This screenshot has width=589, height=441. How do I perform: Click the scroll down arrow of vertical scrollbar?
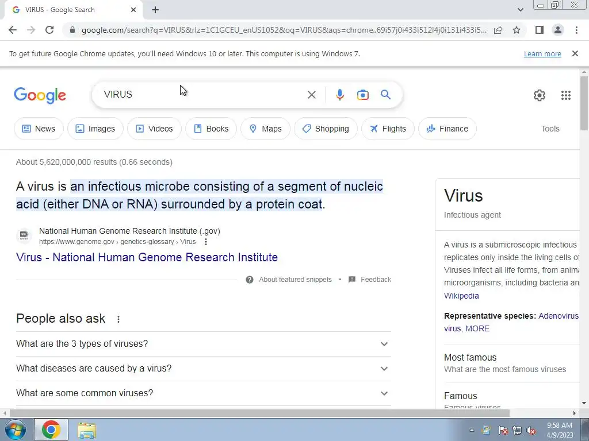click(x=584, y=403)
